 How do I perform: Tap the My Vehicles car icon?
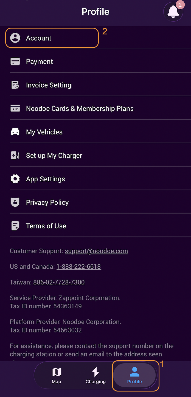[15, 132]
